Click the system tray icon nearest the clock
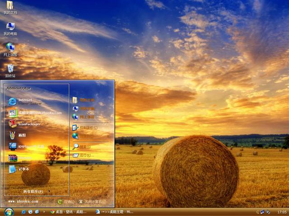The width and height of the screenshot is (289, 216). (x=268, y=212)
